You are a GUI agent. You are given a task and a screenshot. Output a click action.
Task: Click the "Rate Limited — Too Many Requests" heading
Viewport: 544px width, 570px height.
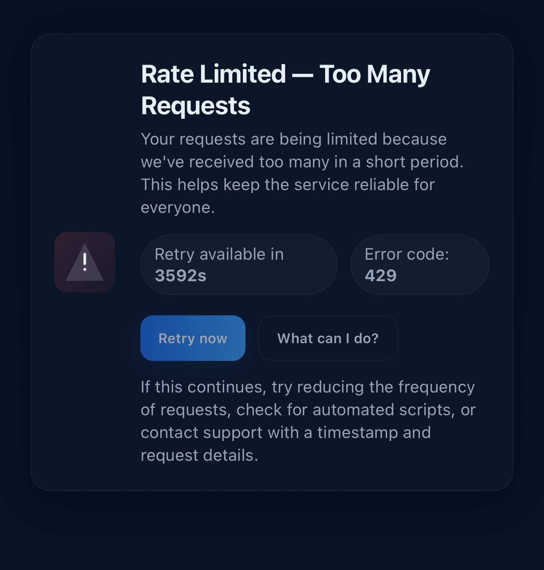(285, 89)
